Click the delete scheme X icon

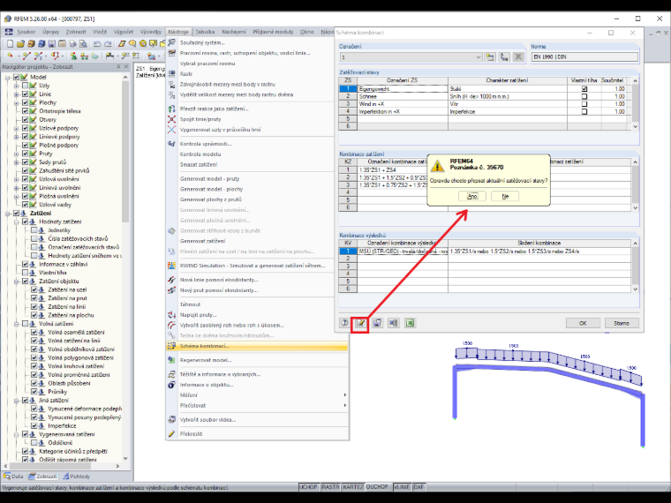518,56
